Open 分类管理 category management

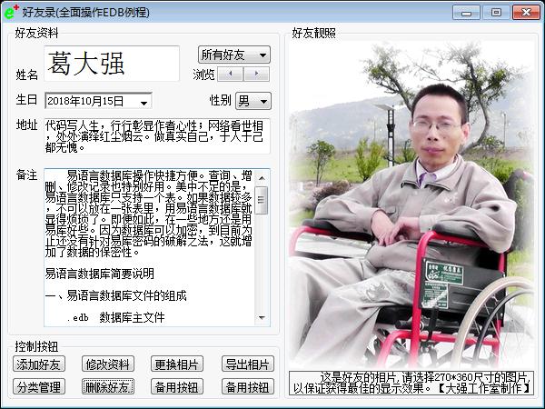[38, 387]
